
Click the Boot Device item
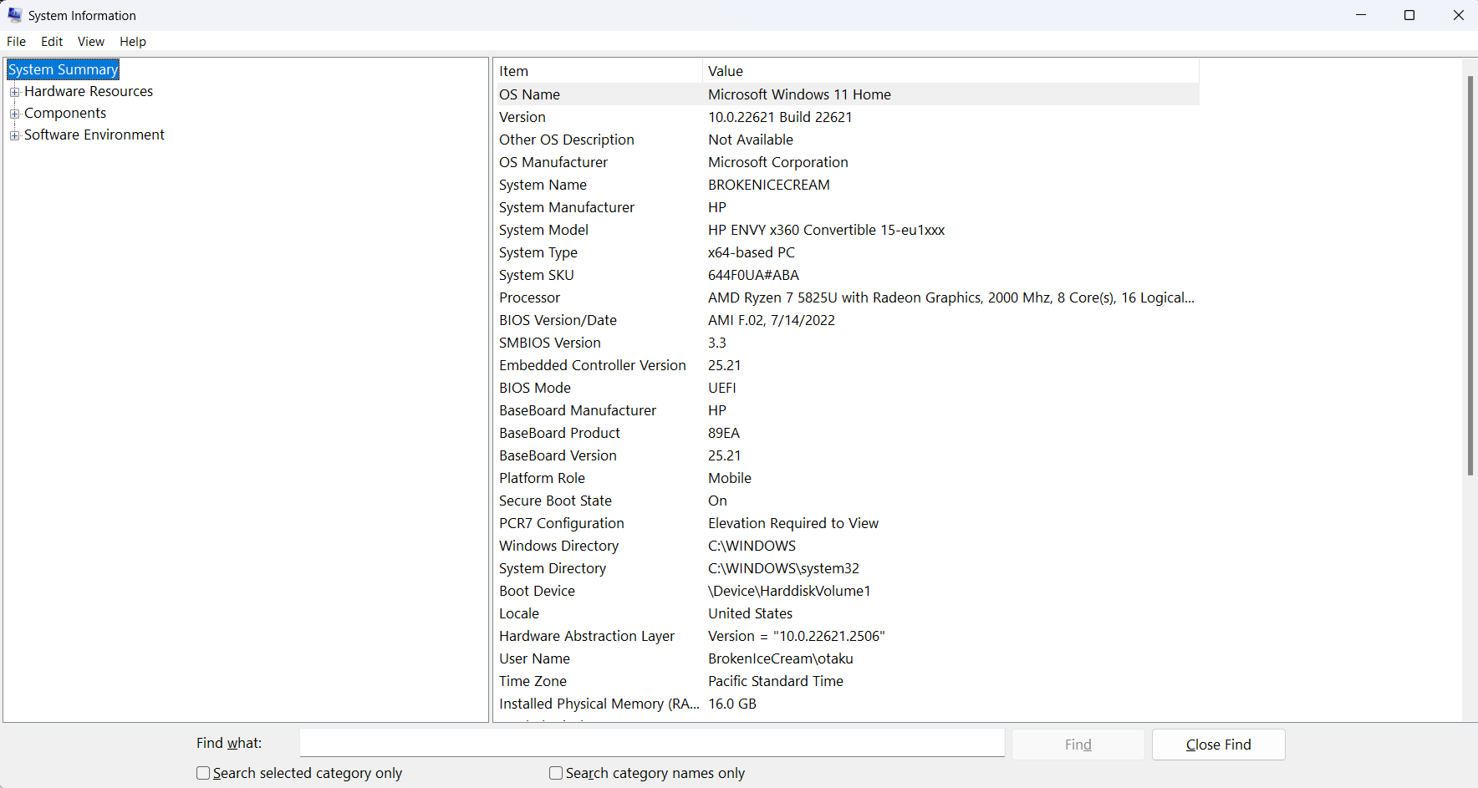click(x=537, y=591)
